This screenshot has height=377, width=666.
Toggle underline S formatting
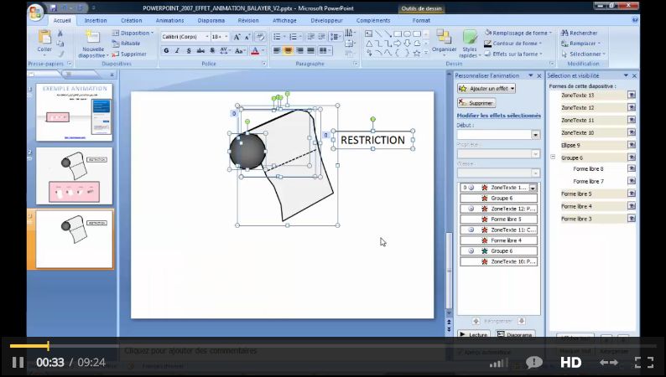click(x=189, y=51)
